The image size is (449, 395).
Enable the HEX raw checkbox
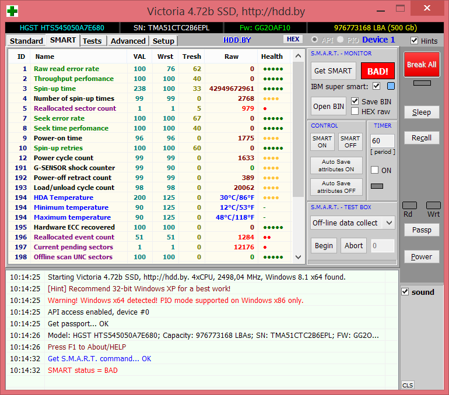pyautogui.click(x=355, y=111)
